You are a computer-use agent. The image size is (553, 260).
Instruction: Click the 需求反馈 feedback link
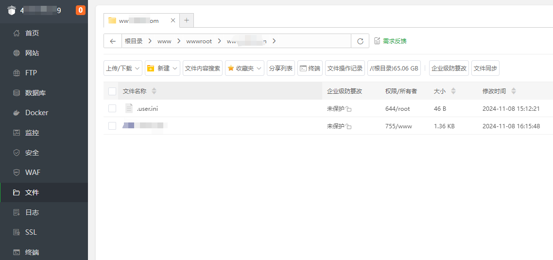[x=390, y=41]
